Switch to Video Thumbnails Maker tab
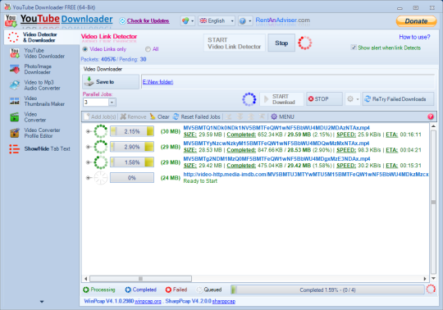The image size is (443, 310). pyautogui.click(x=42, y=101)
